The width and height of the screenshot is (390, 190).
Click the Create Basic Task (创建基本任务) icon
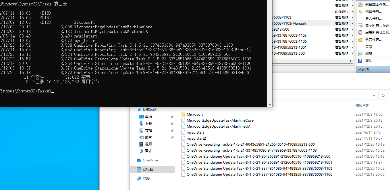pos(360,5)
